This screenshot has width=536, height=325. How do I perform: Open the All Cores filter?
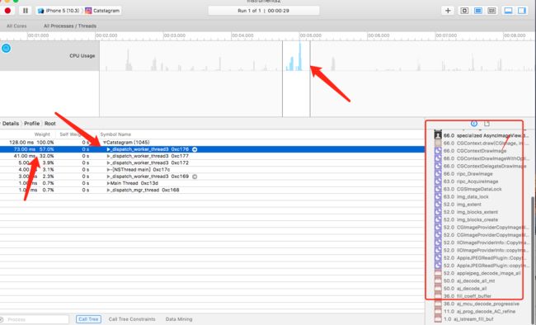click(16, 26)
